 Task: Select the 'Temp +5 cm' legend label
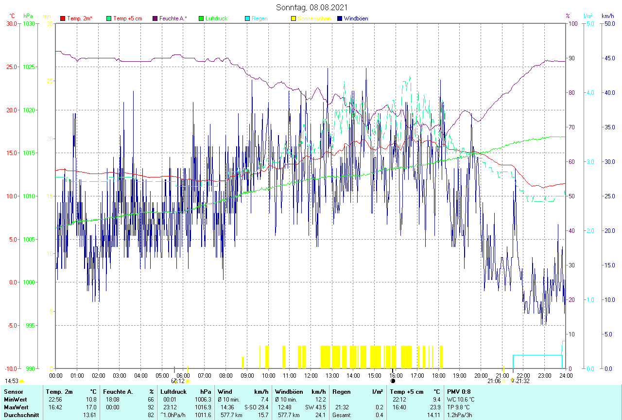128,18
